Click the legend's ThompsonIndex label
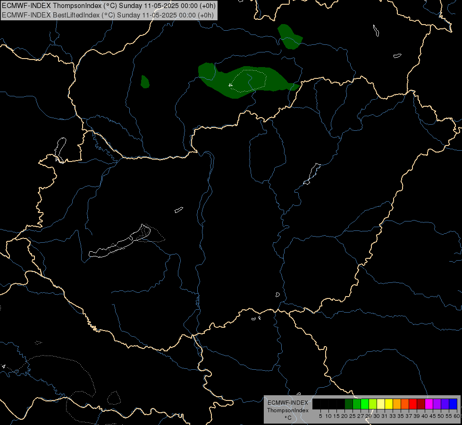This screenshot has width=462, height=425. coord(288,410)
